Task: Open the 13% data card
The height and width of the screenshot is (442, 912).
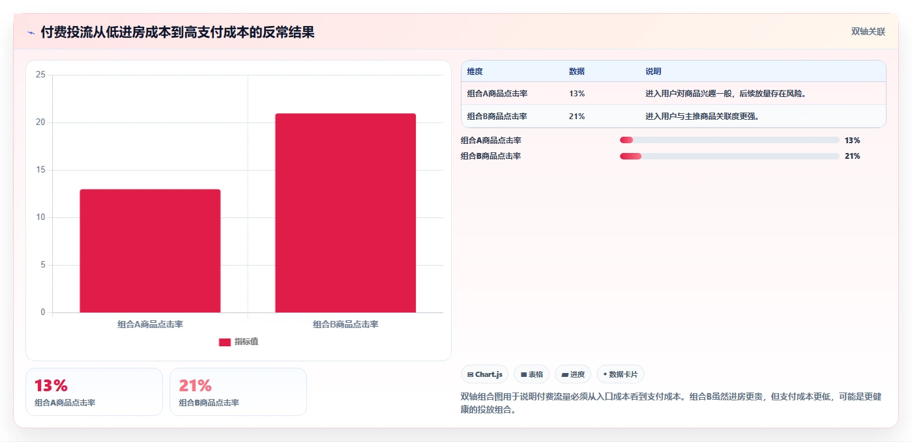Action: click(x=94, y=392)
